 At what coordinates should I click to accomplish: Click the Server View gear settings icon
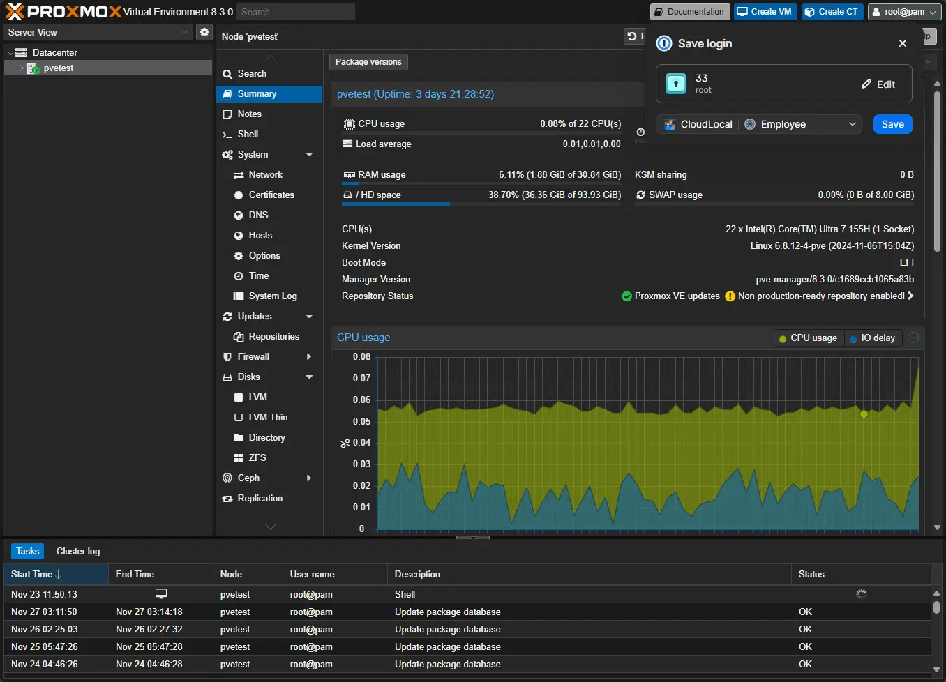point(204,32)
